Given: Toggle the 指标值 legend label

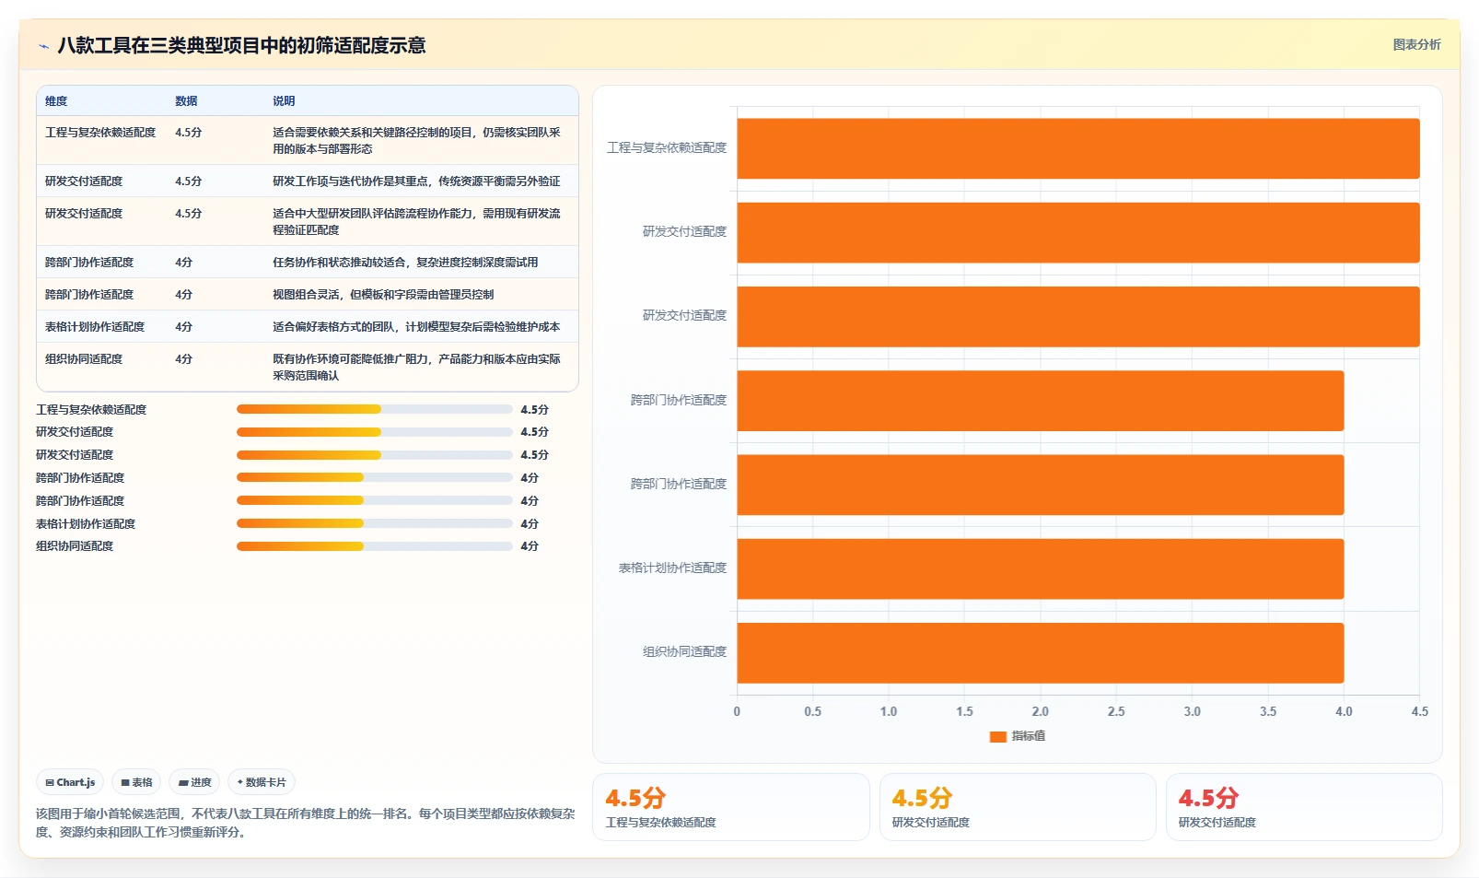Looking at the screenshot, I should pos(1028,736).
